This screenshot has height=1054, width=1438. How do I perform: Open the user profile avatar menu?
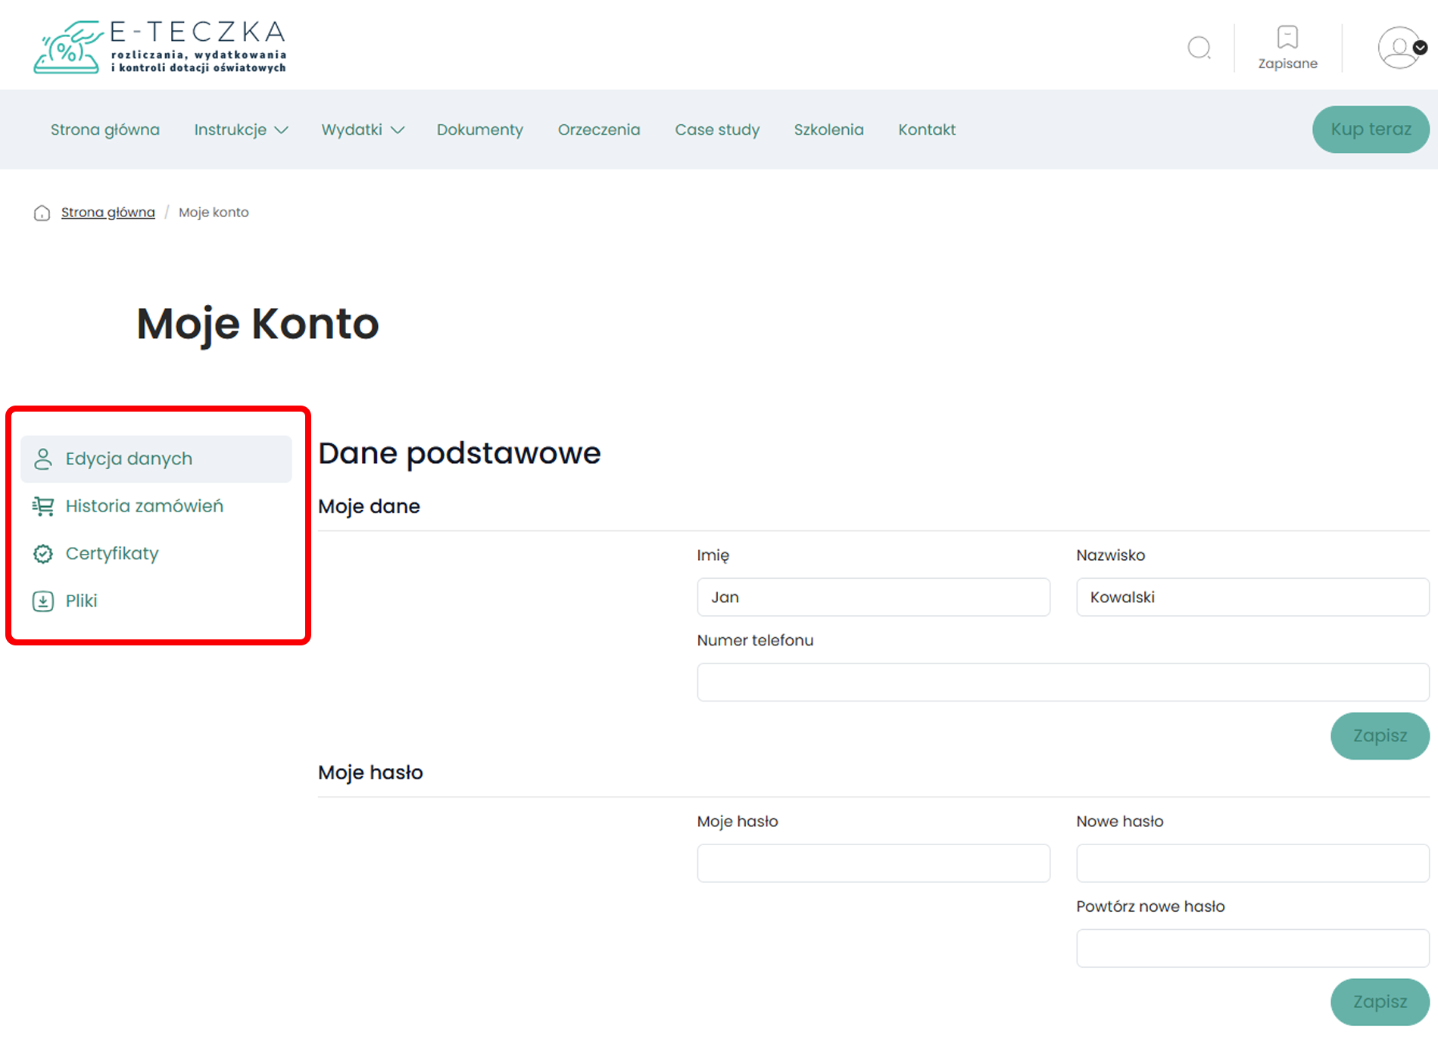pyautogui.click(x=1400, y=48)
